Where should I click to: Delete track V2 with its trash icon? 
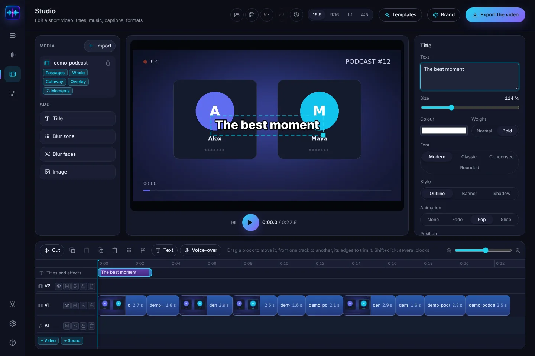(x=92, y=286)
